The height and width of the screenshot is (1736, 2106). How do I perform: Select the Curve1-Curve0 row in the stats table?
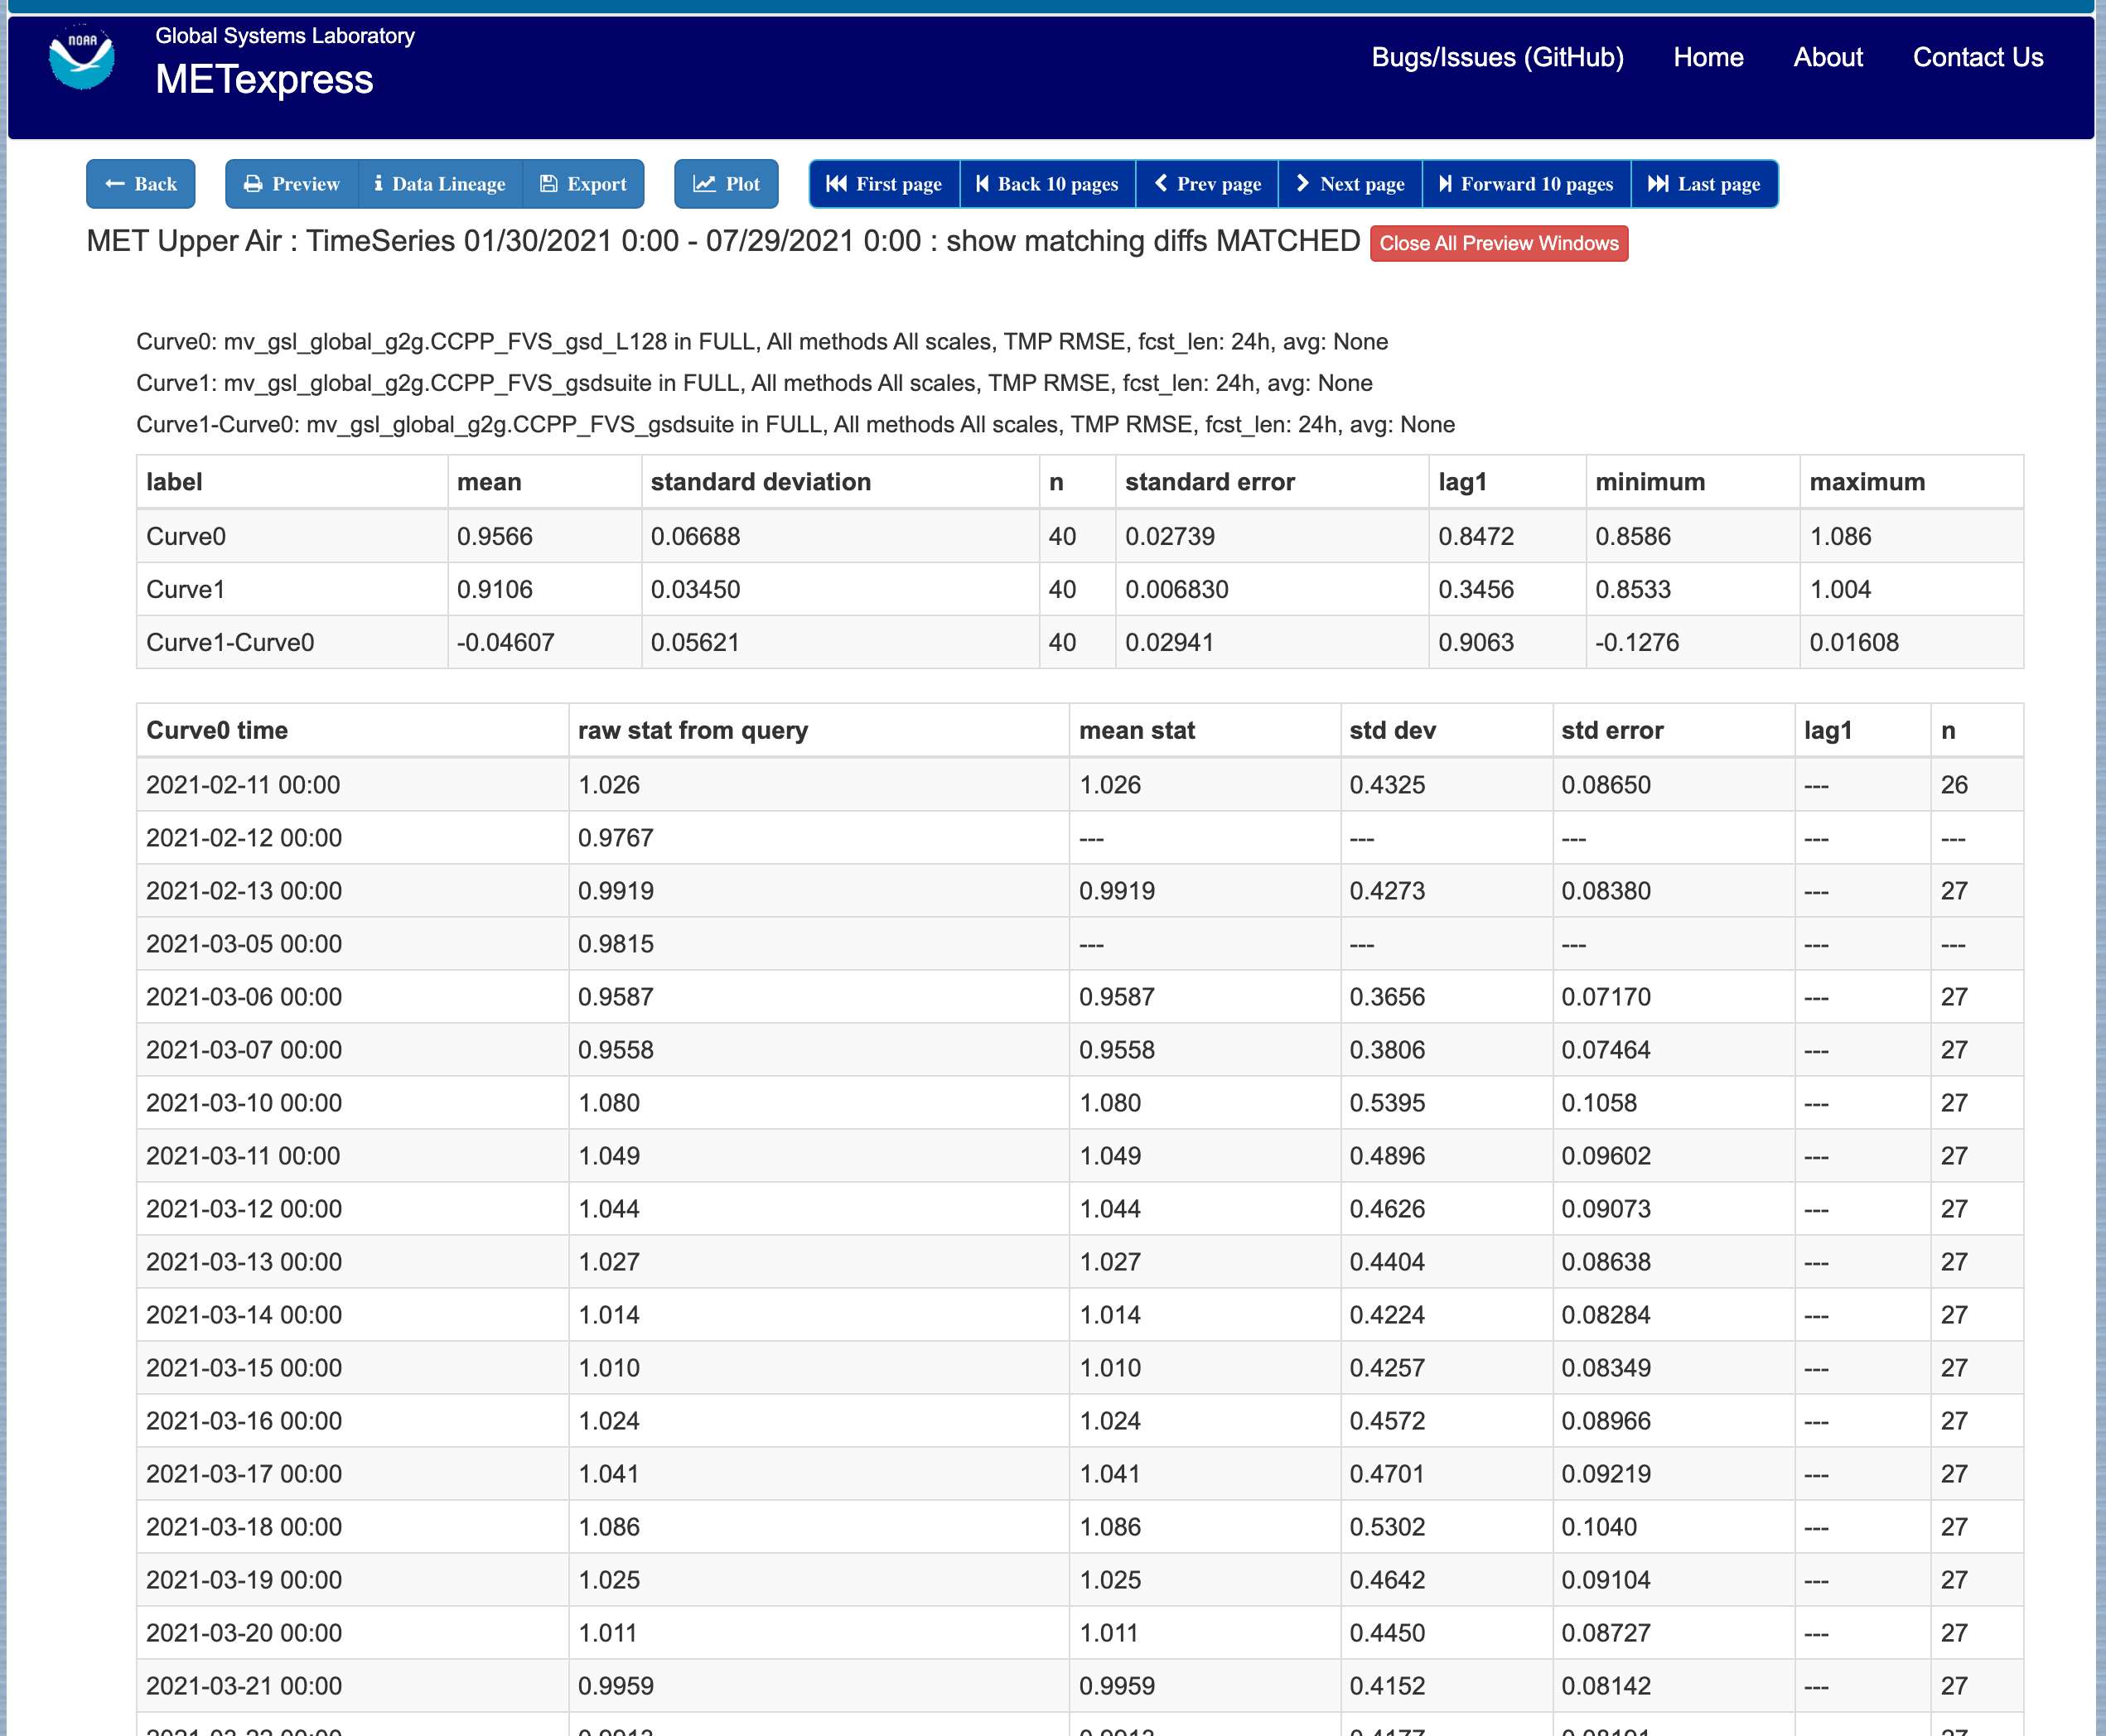tap(1080, 642)
